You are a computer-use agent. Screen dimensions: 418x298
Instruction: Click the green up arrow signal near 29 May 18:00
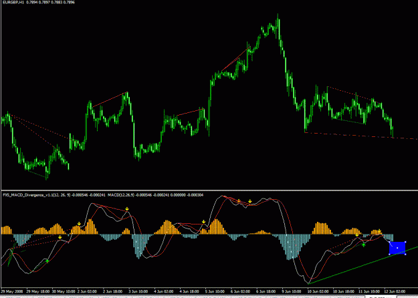click(x=47, y=261)
